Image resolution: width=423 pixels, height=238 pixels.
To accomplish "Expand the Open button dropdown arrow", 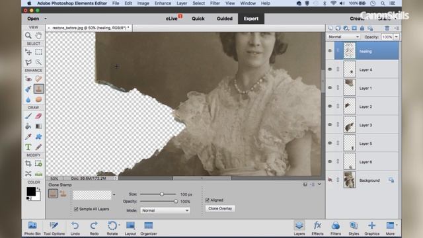I will click(46, 19).
